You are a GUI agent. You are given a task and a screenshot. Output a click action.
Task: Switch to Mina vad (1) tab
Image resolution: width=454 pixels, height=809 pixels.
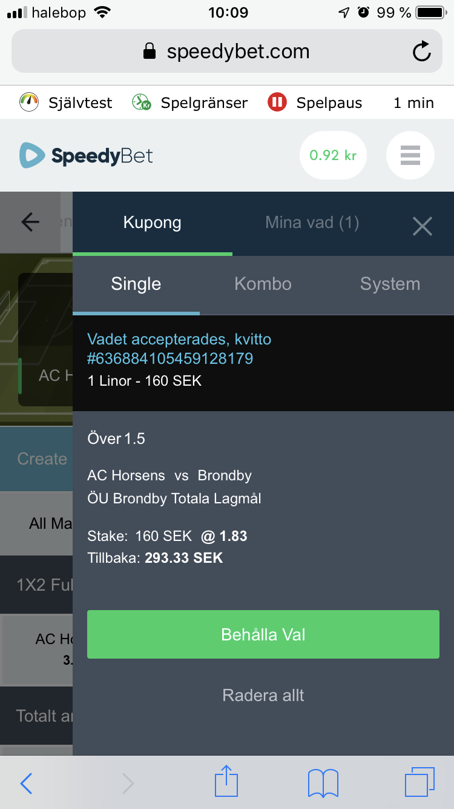312,223
